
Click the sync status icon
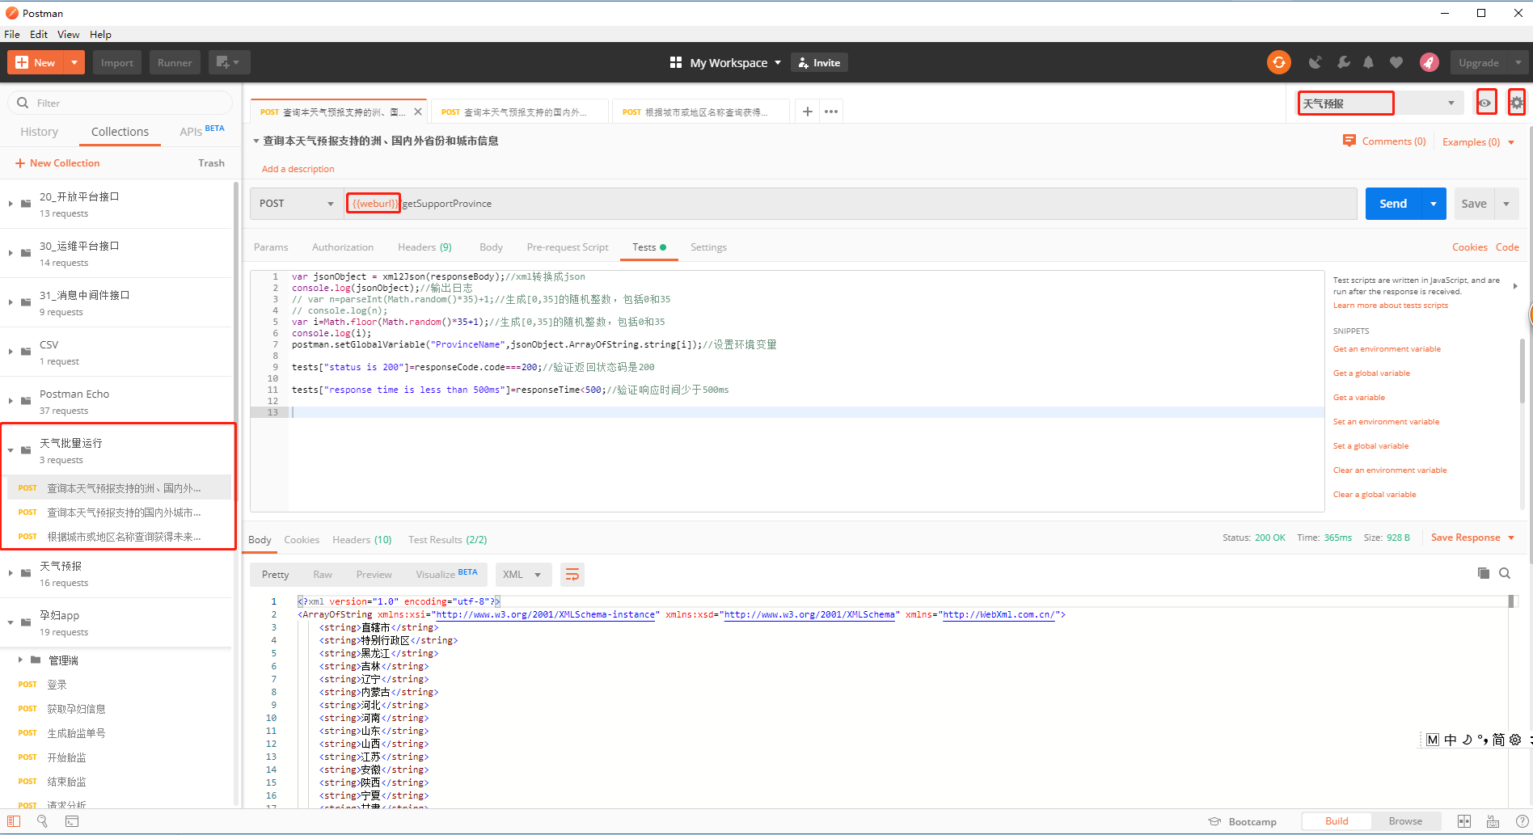[1278, 62]
